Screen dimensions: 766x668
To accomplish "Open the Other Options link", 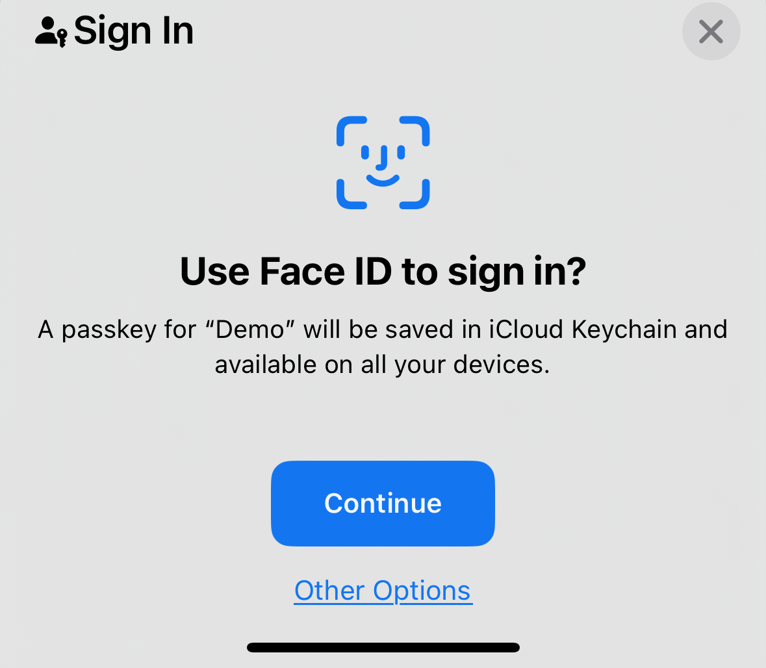I will click(383, 591).
